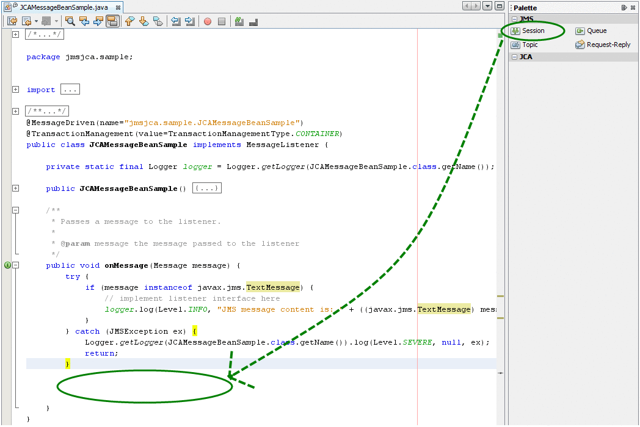The height and width of the screenshot is (427, 640).
Task: Click the maximize editor window icon
Action: pyautogui.click(x=499, y=5)
